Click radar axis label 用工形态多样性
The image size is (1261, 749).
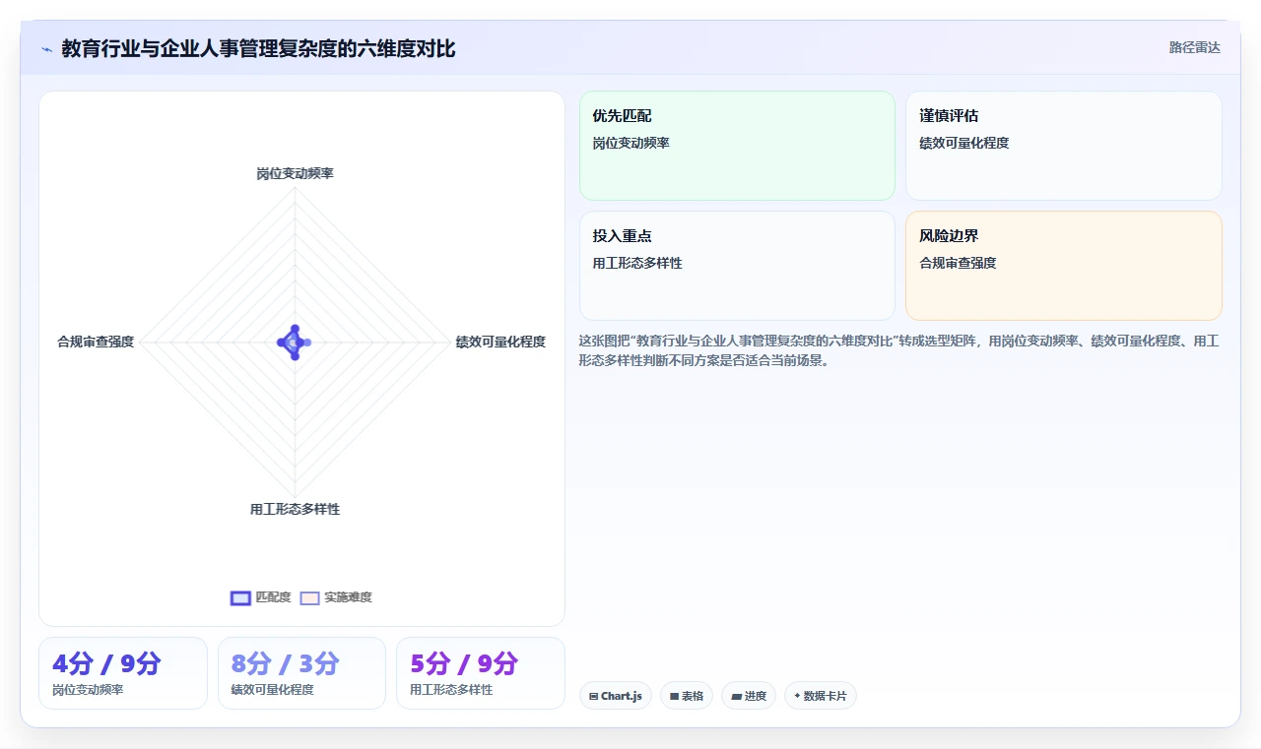295,509
